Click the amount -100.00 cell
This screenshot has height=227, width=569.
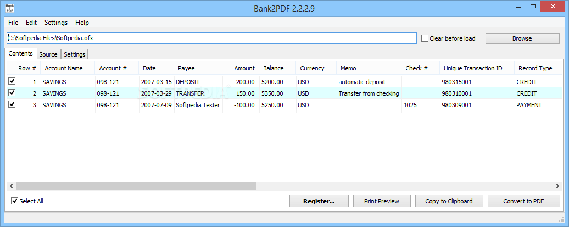click(241, 105)
